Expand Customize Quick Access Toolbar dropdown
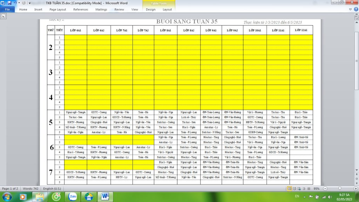This screenshot has height=202, width=359. (29, 3)
